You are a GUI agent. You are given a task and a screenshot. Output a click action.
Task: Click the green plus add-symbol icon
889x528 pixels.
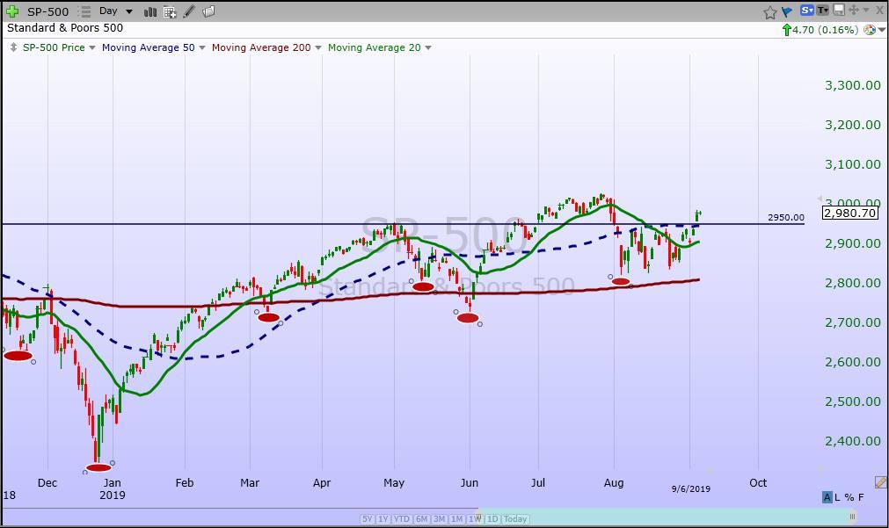click(x=12, y=11)
